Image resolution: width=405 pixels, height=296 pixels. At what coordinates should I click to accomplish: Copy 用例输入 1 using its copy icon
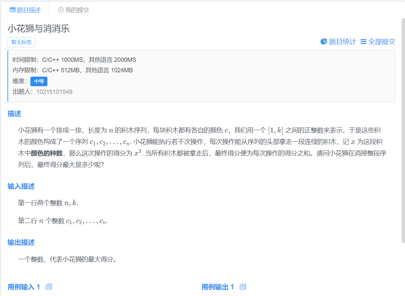[49, 287]
